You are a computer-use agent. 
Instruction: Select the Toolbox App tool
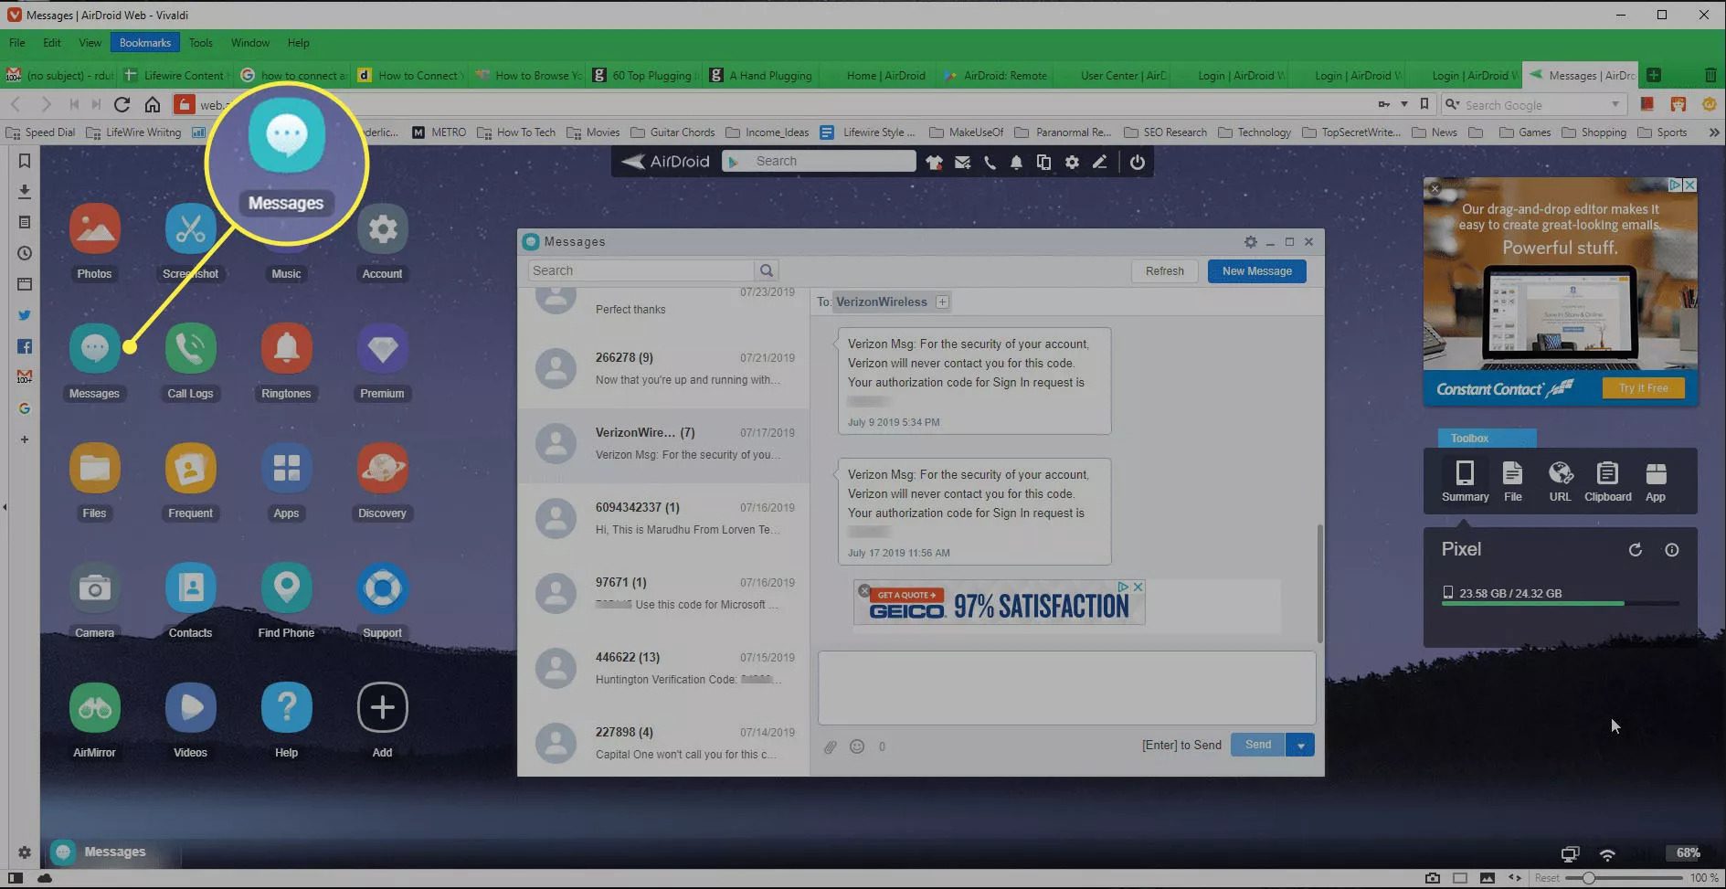point(1656,482)
